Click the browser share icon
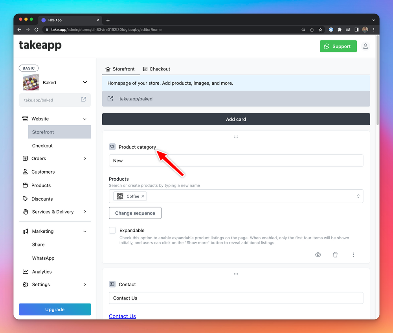 (312, 30)
